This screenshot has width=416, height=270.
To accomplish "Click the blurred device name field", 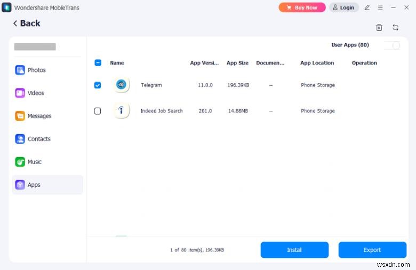I will pyautogui.click(x=35, y=47).
